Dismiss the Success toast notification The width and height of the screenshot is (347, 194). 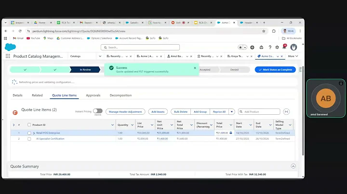[x=195, y=68]
